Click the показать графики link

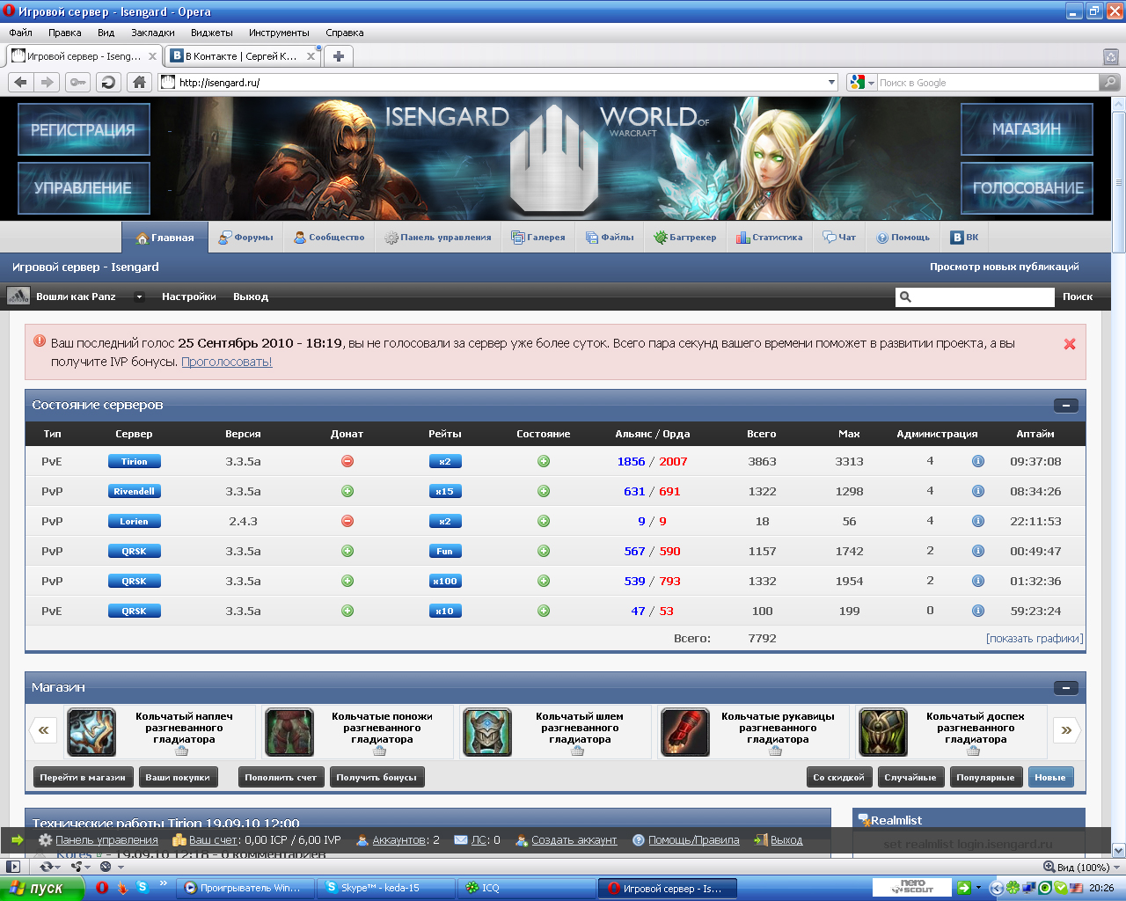1035,639
